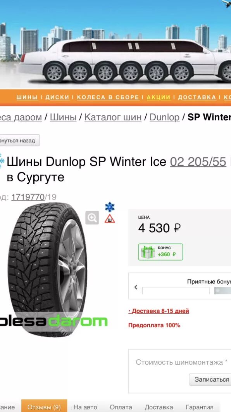The height and width of the screenshot is (412, 231).
Task: Click the 02 205/55 size link in title
Action: [x=198, y=162]
